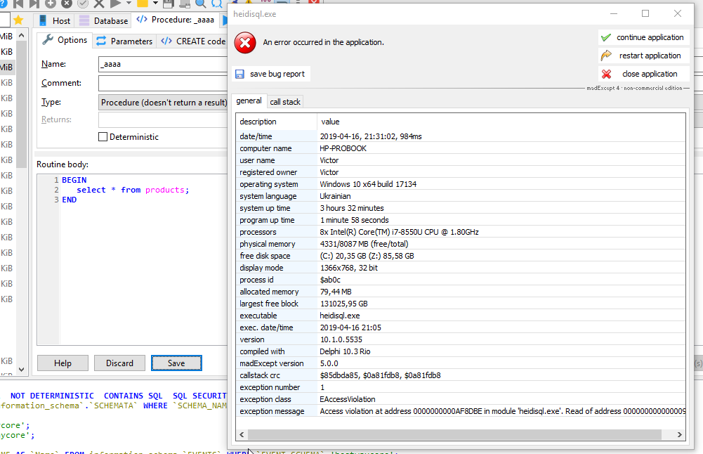Click inside the Comment input field
This screenshot has width=703, height=454.
click(162, 83)
